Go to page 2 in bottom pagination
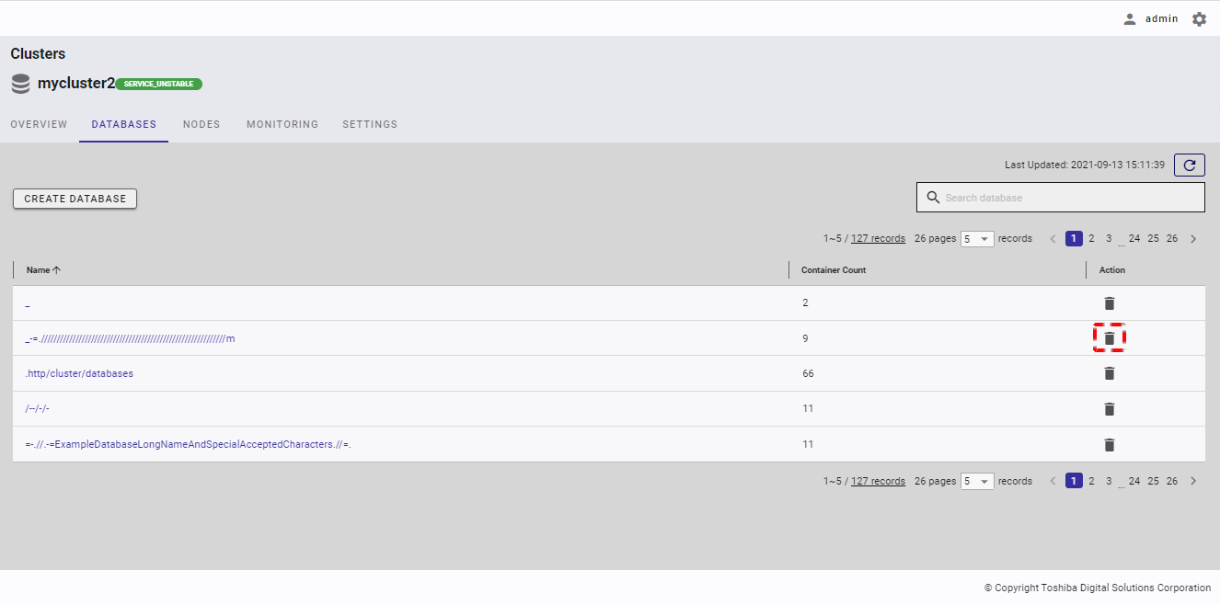 (x=1091, y=481)
